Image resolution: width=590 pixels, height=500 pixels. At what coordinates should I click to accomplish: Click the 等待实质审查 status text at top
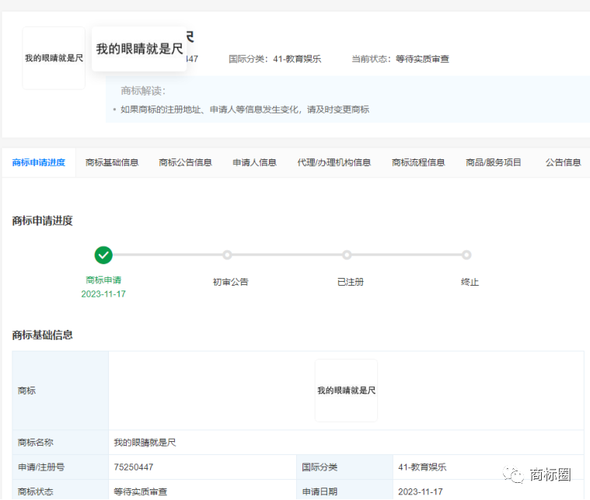(423, 59)
